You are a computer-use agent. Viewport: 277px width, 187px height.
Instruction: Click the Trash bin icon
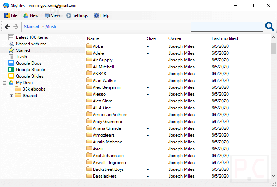(11, 57)
